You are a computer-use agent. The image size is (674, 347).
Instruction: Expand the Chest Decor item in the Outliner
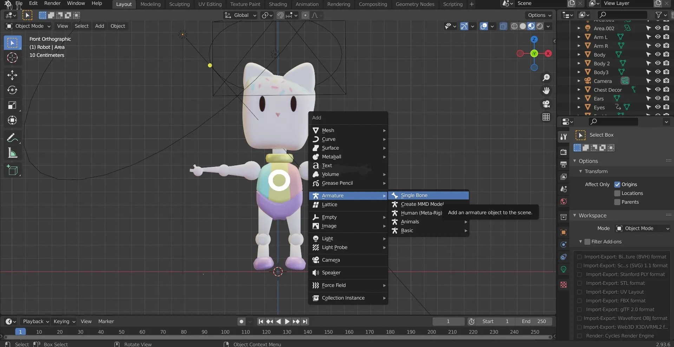click(578, 90)
